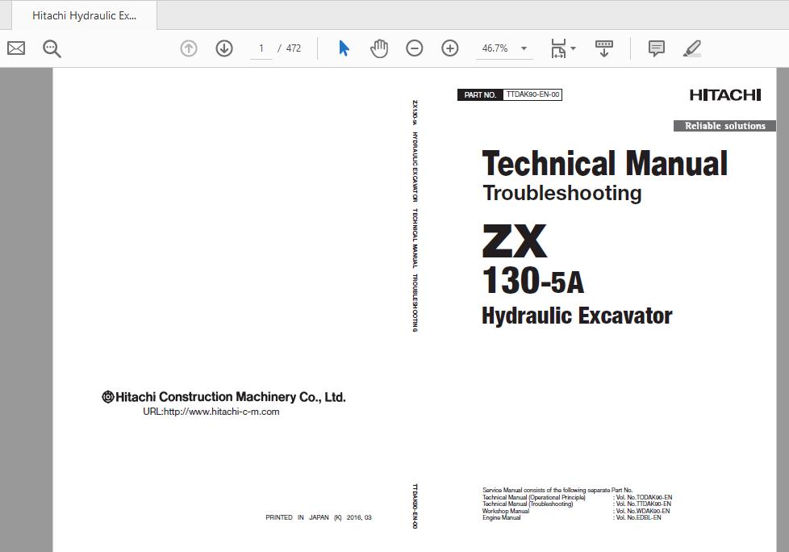Select the Highlight text tool
789x552 pixels.
pyautogui.click(x=691, y=48)
